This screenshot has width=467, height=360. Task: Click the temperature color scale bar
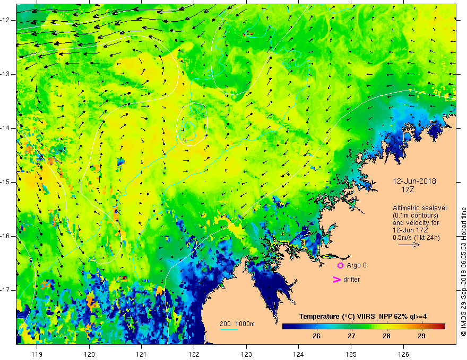point(364,326)
